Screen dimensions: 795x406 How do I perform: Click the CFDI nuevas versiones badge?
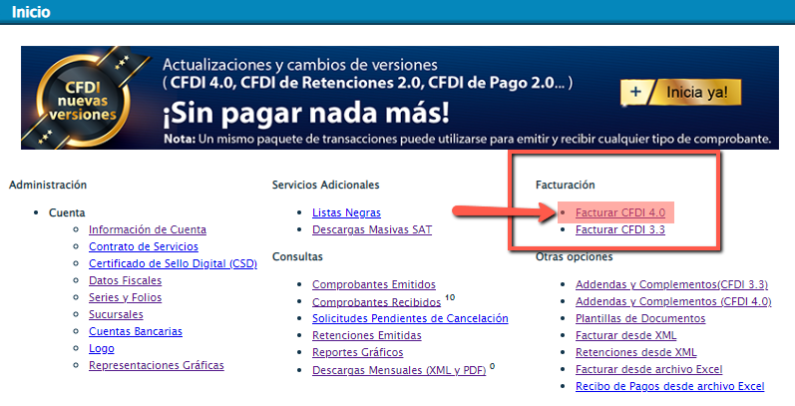point(83,100)
